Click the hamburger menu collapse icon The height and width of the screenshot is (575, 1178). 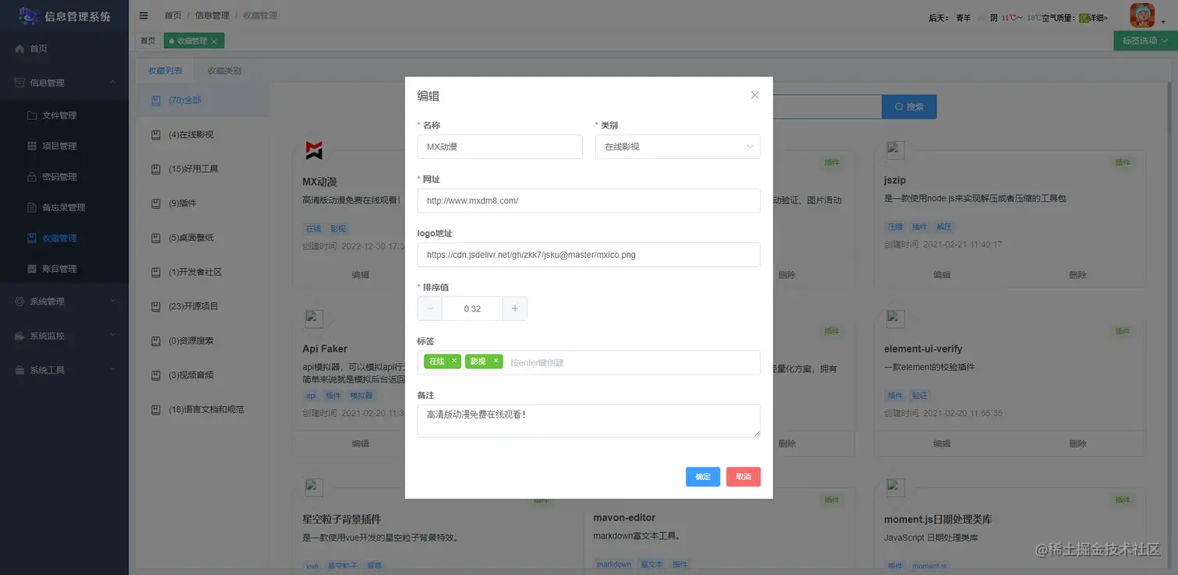coord(143,16)
